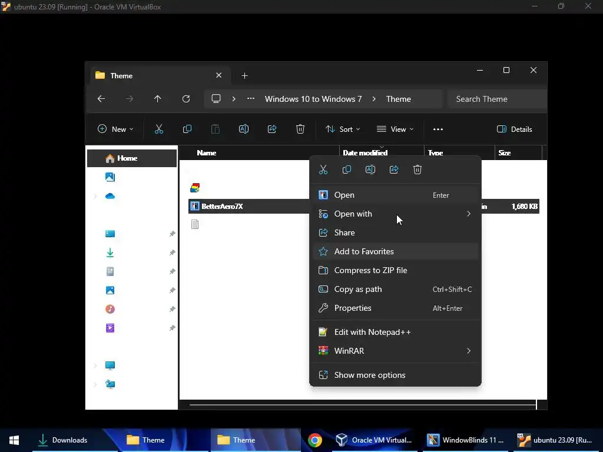The width and height of the screenshot is (603, 452).
Task: Click the Explorer toolbar paste icon
Action: coord(216,129)
